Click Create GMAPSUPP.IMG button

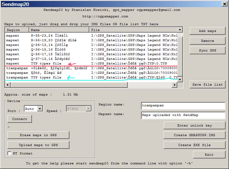click(194, 135)
